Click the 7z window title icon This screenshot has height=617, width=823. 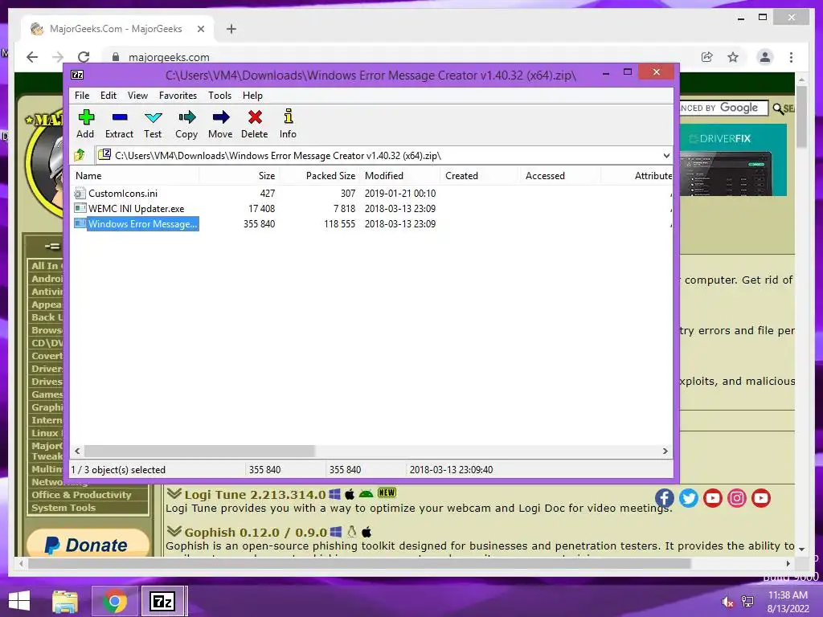(77, 75)
